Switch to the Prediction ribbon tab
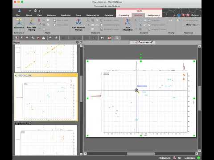Viewport: 214px width, 160px height. click(x=66, y=15)
